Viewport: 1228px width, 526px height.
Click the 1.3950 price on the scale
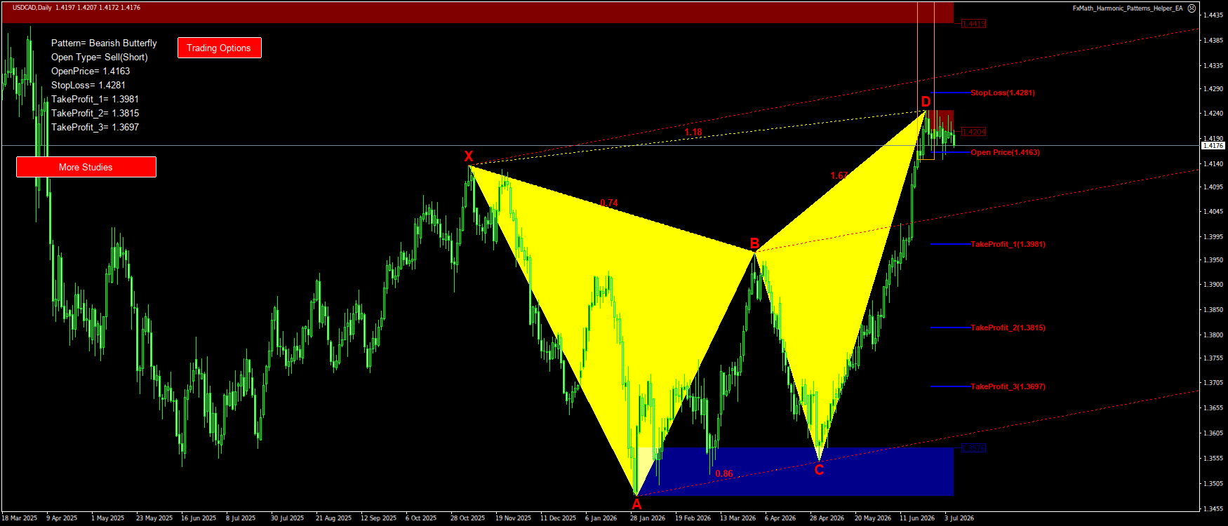pos(1213,259)
